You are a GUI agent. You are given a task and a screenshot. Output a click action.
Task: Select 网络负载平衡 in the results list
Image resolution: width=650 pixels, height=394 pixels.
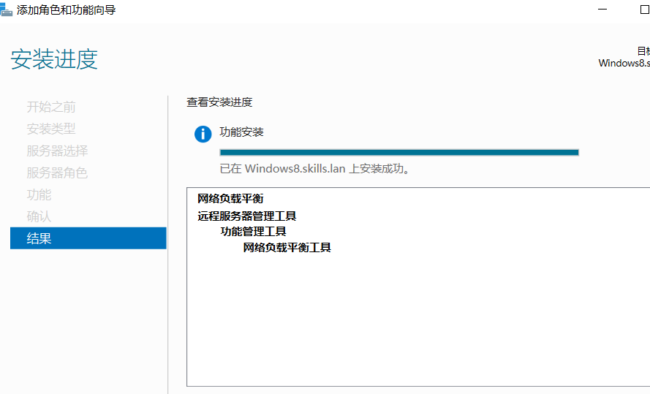coord(230,198)
